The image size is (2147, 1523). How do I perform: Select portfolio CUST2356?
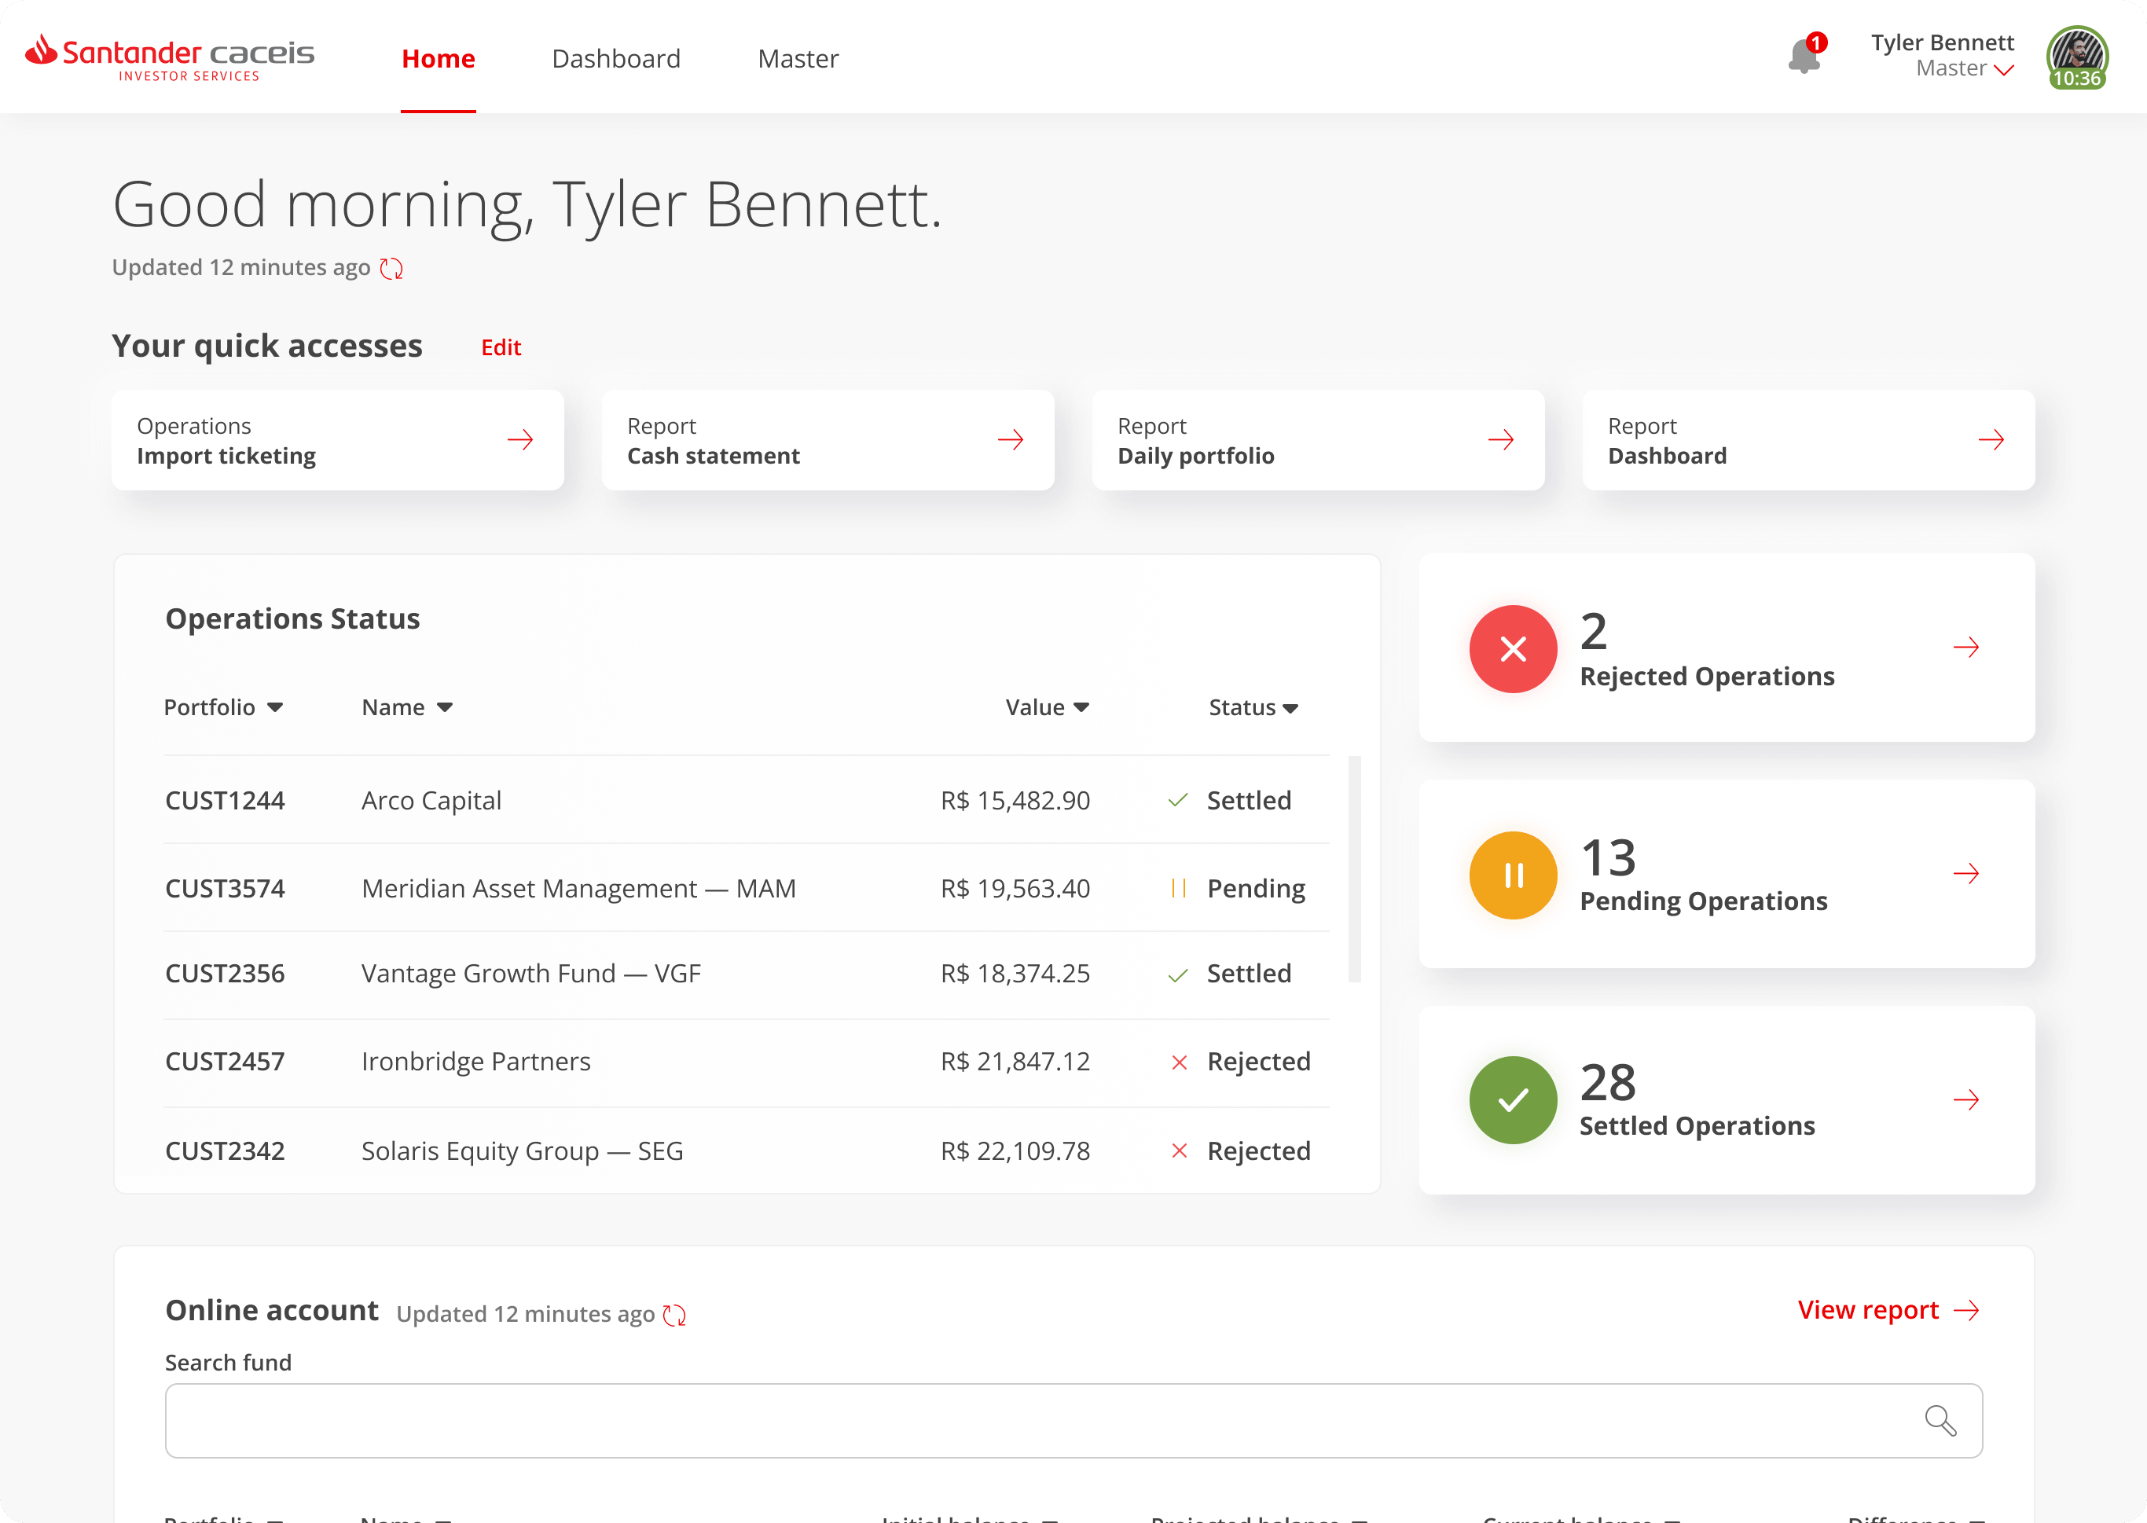coord(225,974)
